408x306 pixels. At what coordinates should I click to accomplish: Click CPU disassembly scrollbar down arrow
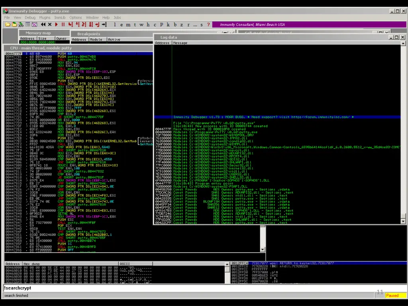(263, 249)
